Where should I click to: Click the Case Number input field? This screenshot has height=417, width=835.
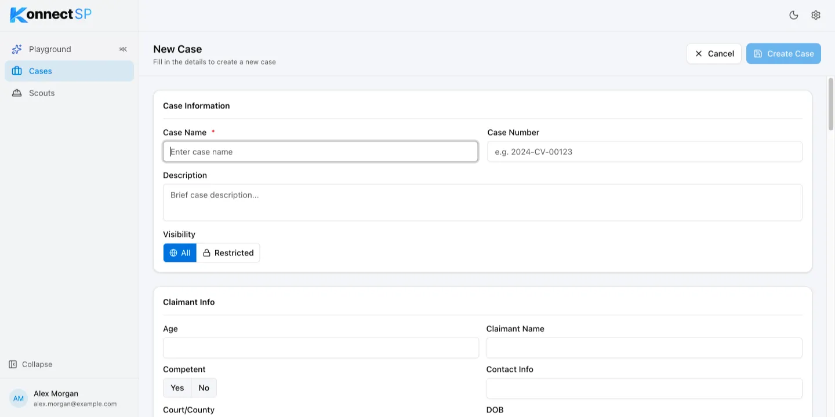[x=645, y=152]
